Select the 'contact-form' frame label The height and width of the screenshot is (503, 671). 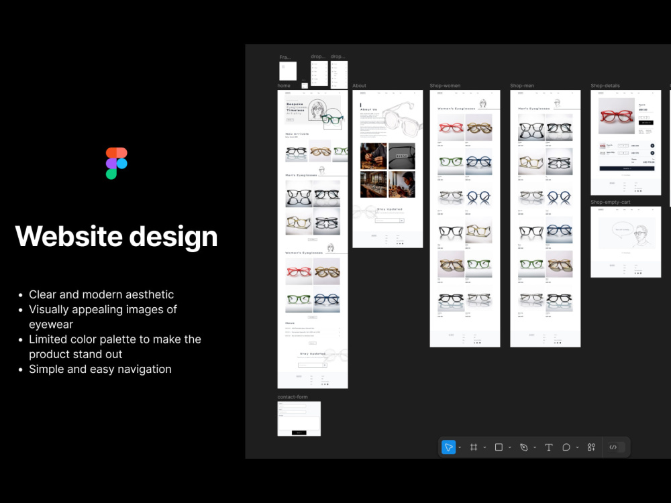tap(293, 397)
